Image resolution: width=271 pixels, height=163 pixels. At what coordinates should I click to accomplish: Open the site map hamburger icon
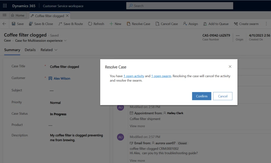click(x=4, y=15)
